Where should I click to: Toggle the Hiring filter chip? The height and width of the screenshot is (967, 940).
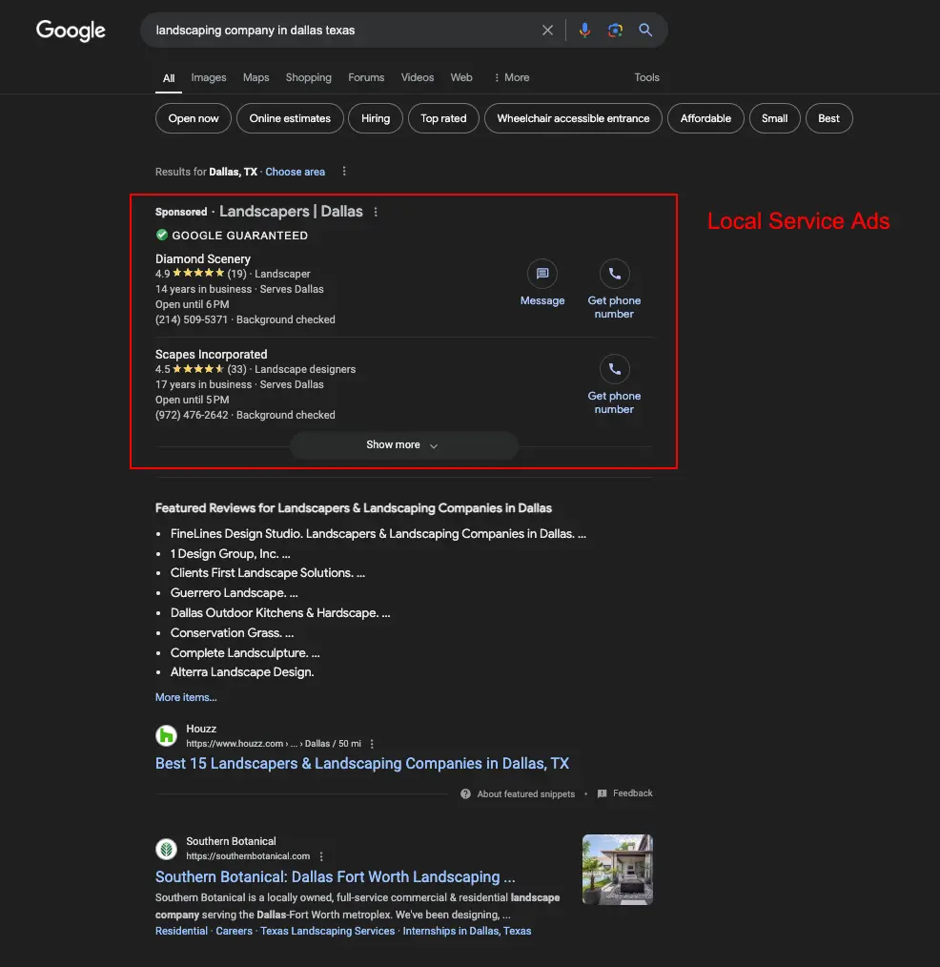pyautogui.click(x=376, y=118)
